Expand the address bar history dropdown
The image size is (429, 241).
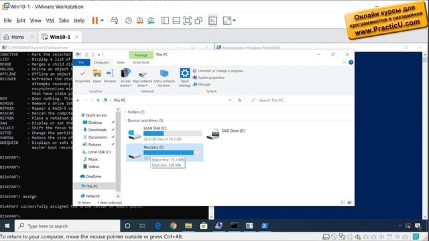pyautogui.click(x=230, y=100)
